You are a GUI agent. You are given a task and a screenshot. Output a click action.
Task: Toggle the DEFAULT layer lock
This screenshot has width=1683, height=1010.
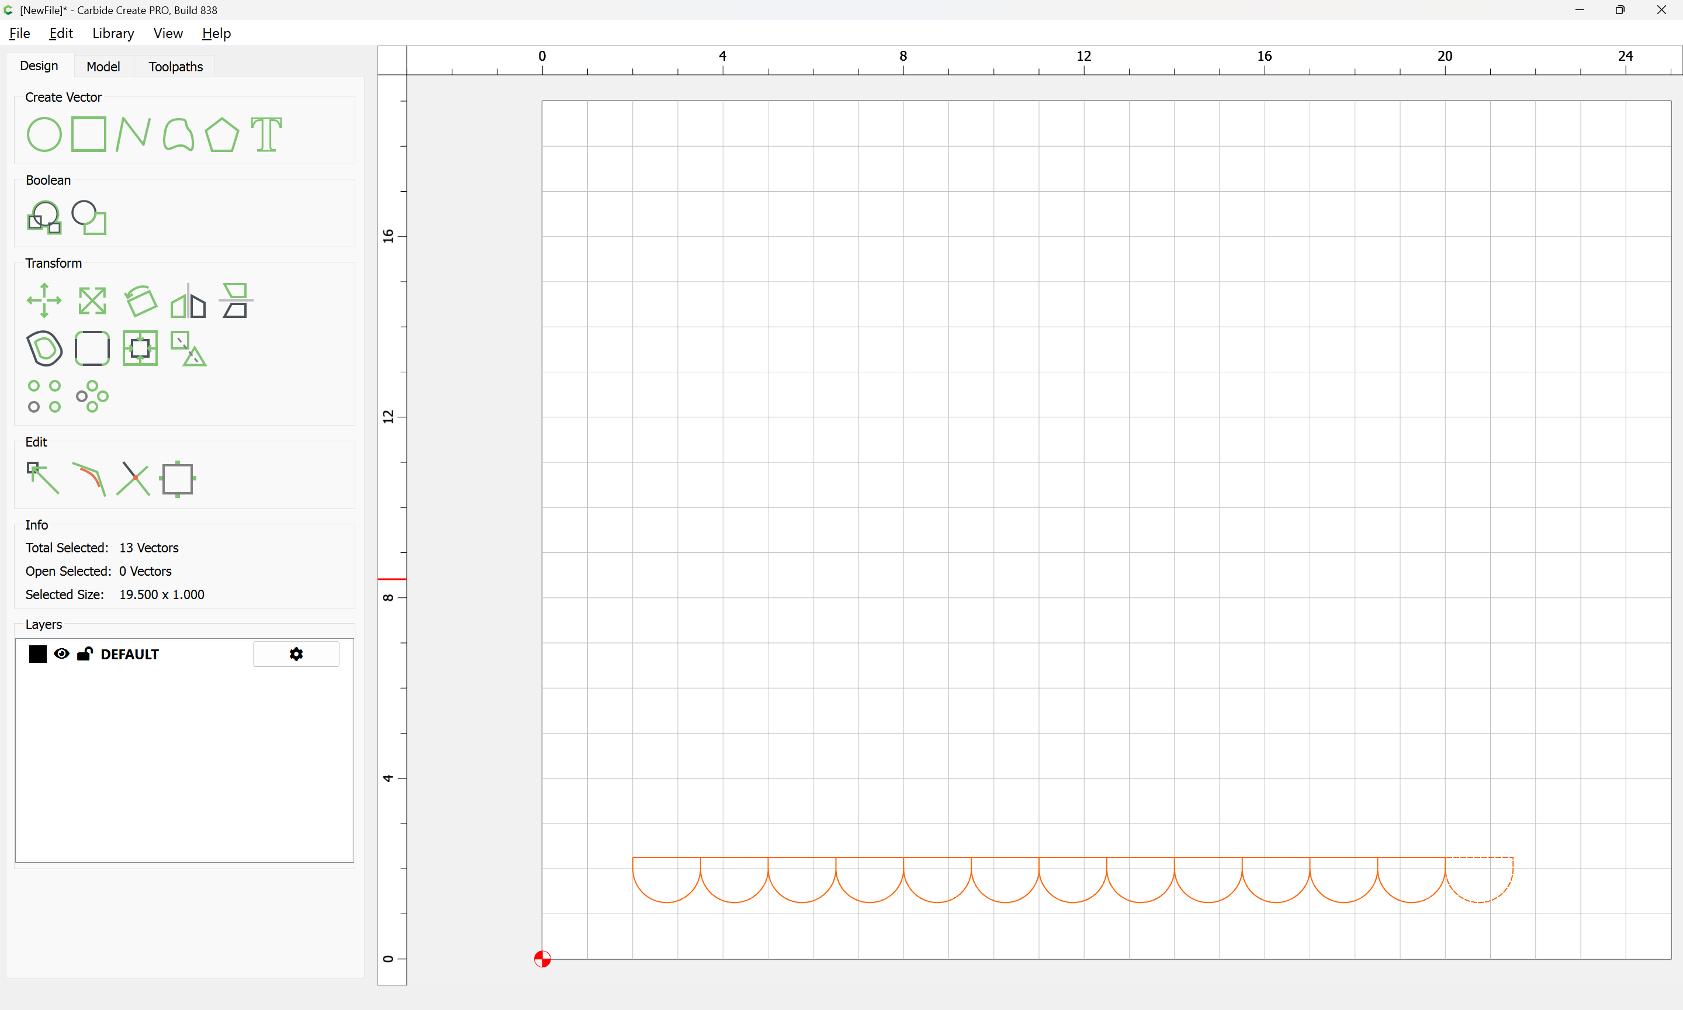click(x=84, y=654)
